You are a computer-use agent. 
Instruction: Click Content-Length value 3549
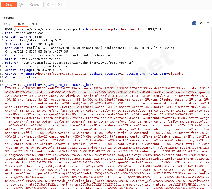tap(38, 37)
